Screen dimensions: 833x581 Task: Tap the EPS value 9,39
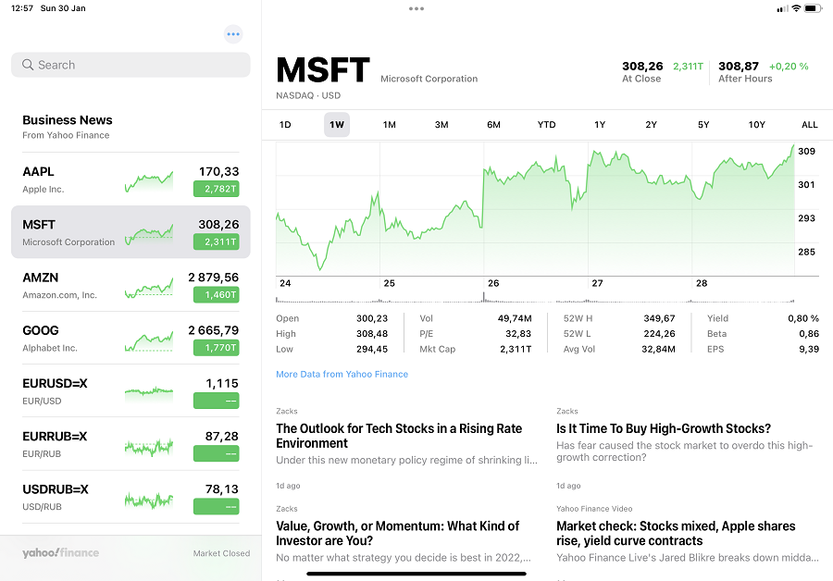pos(809,350)
